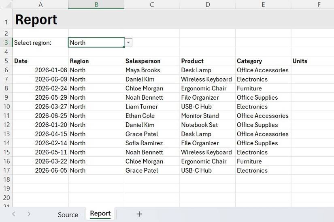Click date cell 2026-01-20
The height and width of the screenshot is (222, 334).
point(40,125)
